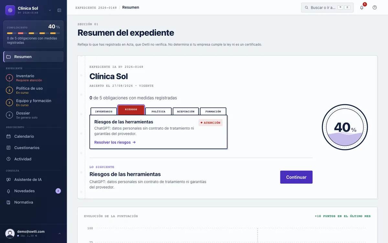Viewport: 388px width, 243px height.
Task: Select the RIESGOS tab
Action: [x=131, y=110]
